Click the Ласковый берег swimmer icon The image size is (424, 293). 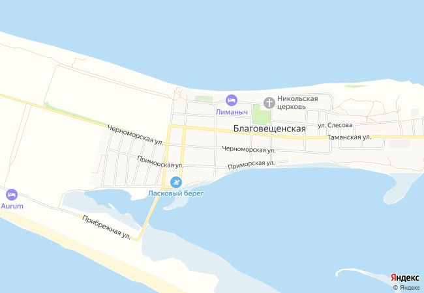176,182
